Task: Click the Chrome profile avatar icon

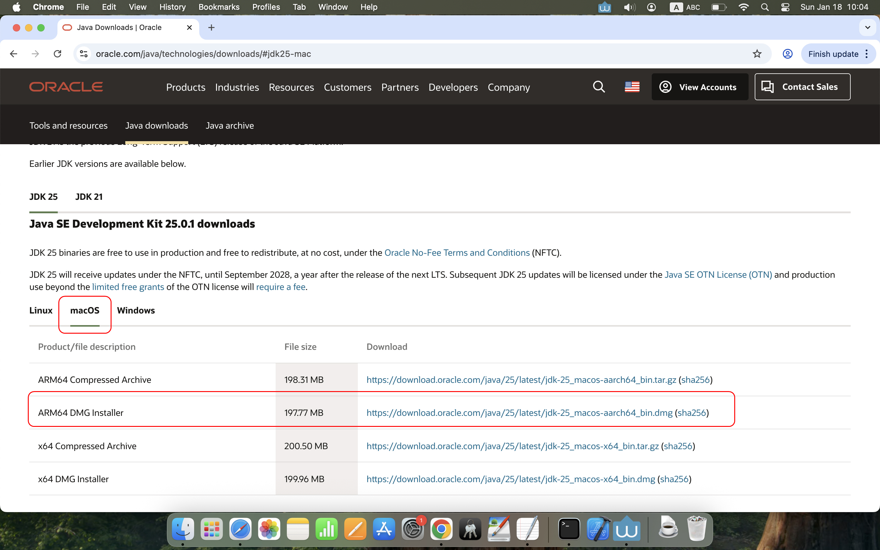Action: [x=787, y=54]
